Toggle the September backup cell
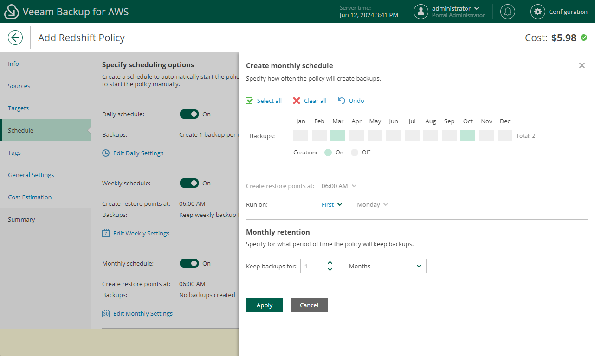The width and height of the screenshot is (595, 356). [449, 136]
